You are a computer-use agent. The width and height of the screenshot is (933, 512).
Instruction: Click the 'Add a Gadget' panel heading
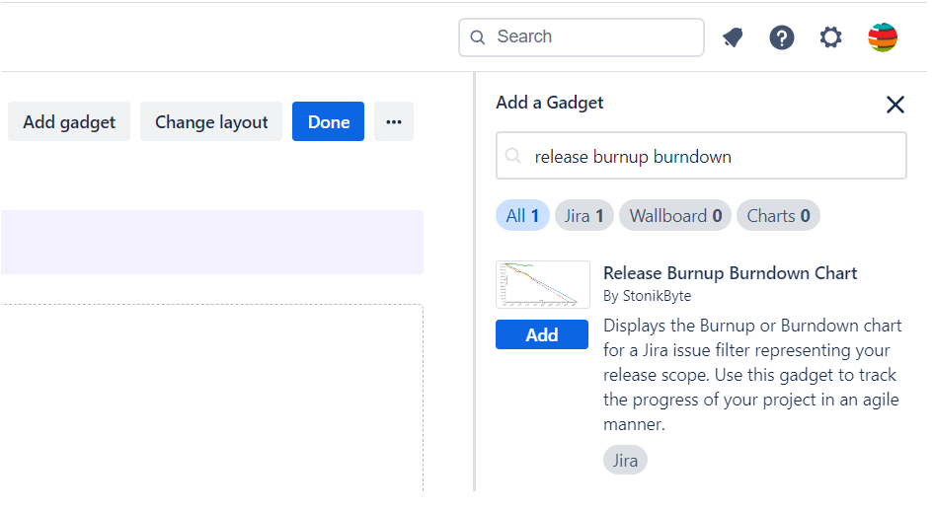pyautogui.click(x=549, y=103)
